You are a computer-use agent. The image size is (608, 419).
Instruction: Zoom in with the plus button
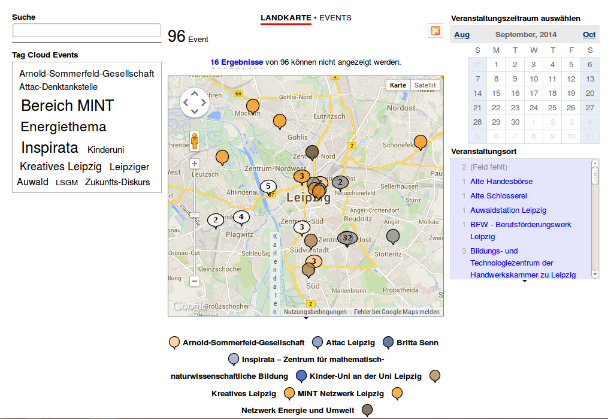pyautogui.click(x=194, y=162)
